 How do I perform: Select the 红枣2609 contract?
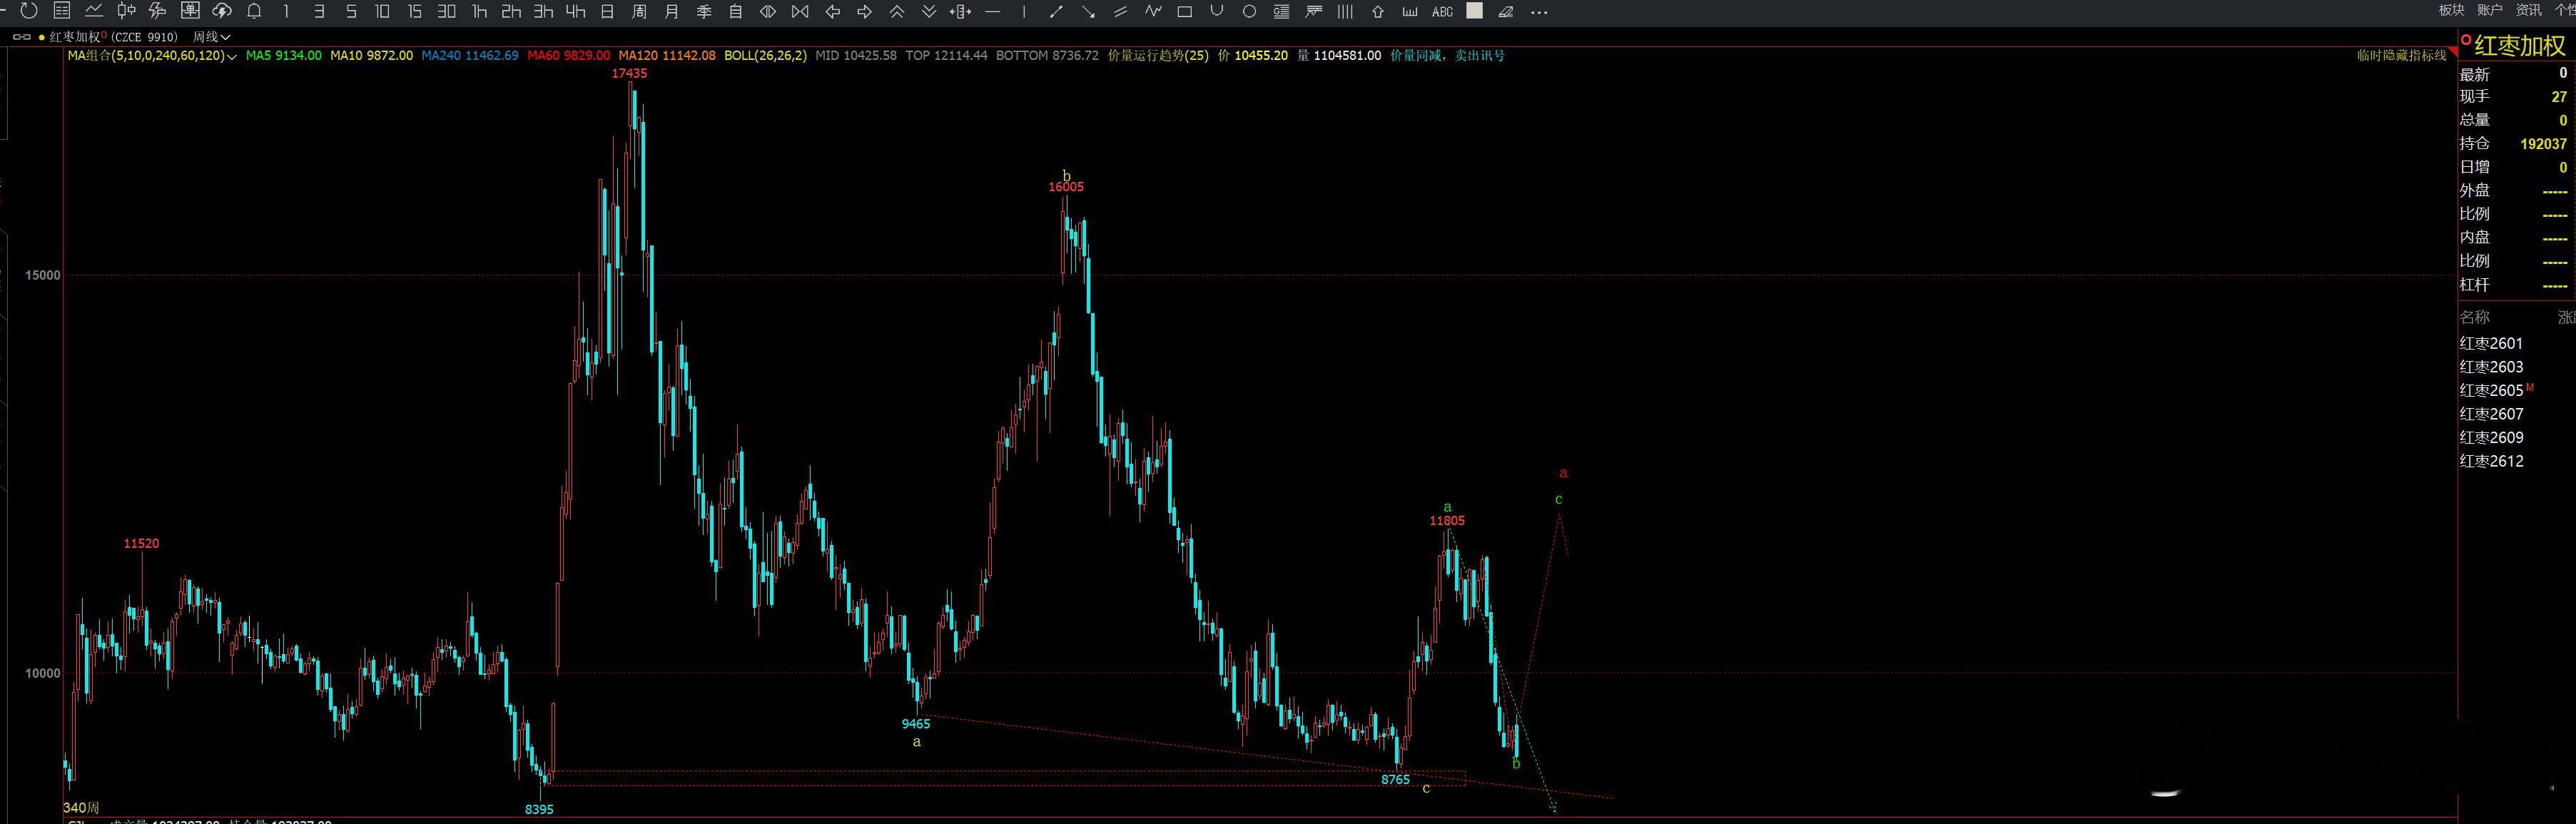[2490, 437]
